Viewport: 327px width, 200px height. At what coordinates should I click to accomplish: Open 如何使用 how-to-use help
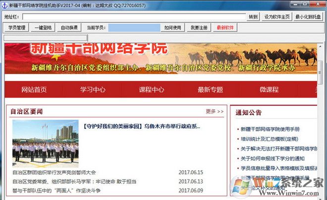[173, 28]
